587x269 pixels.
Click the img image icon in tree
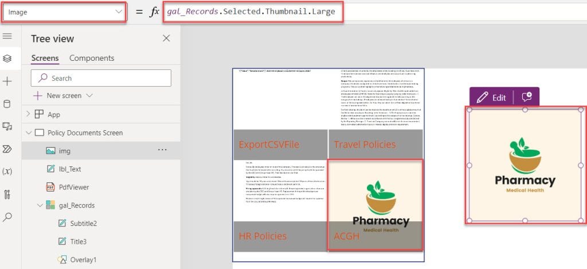pos(50,151)
